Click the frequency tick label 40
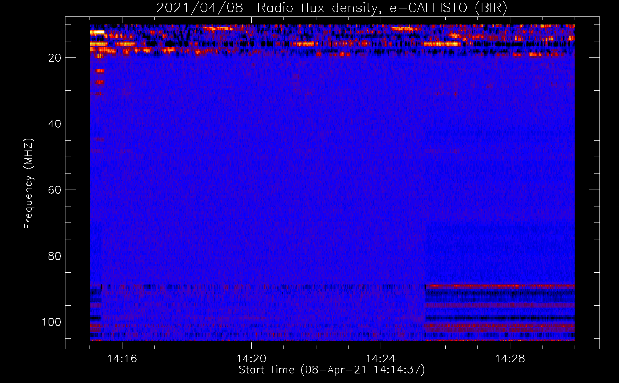Screen dimensions: 619x383 (x=55, y=124)
